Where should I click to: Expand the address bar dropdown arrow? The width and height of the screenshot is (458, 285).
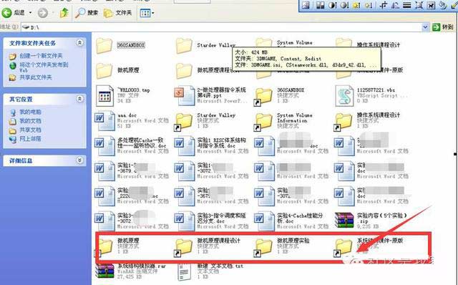pyautogui.click(x=425, y=27)
